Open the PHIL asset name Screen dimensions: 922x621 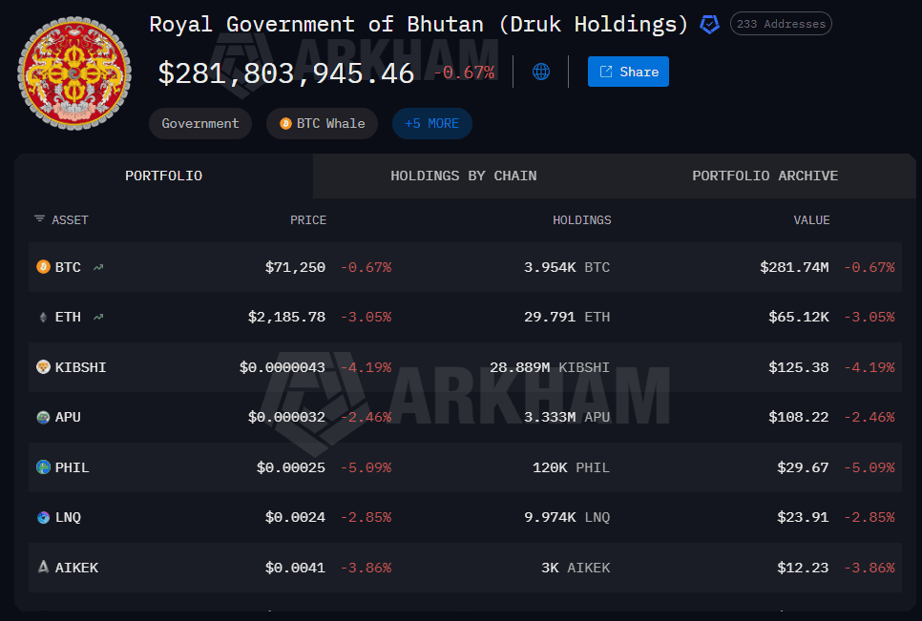[72, 467]
